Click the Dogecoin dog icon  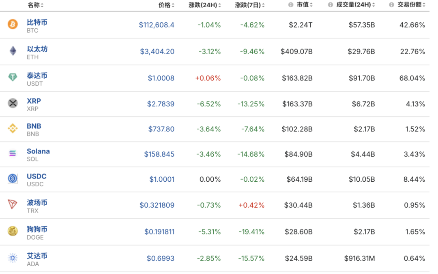(13, 231)
